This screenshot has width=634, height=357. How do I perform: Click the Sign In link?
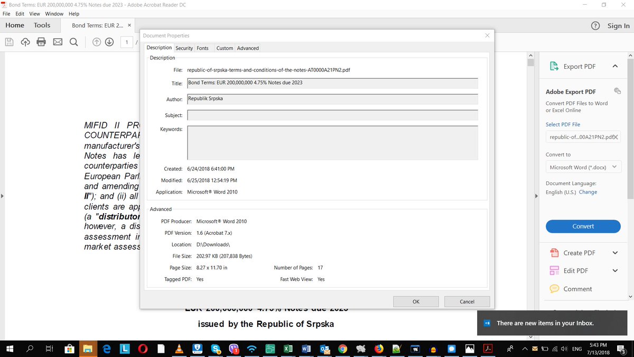(x=619, y=25)
